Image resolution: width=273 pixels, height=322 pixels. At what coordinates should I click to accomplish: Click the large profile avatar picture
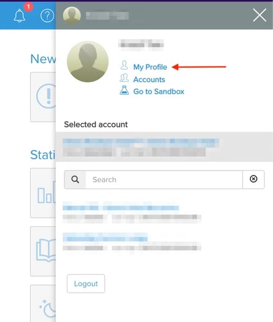(88, 61)
